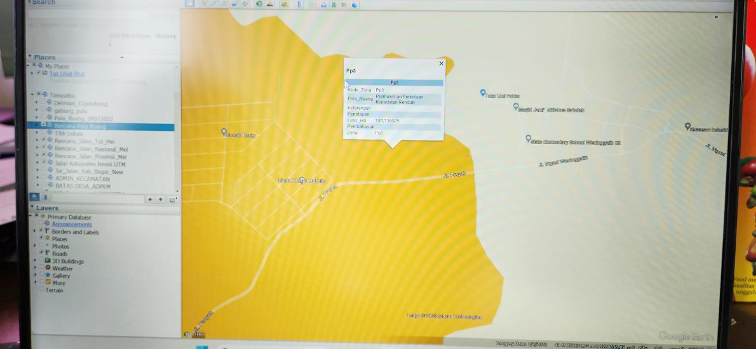The height and width of the screenshot is (349, 756).
Task: Select ADMIN_KECAMATAN in Places tree
Action: point(83,179)
